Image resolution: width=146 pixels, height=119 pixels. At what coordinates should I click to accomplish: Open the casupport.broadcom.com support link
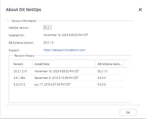tap(64, 50)
